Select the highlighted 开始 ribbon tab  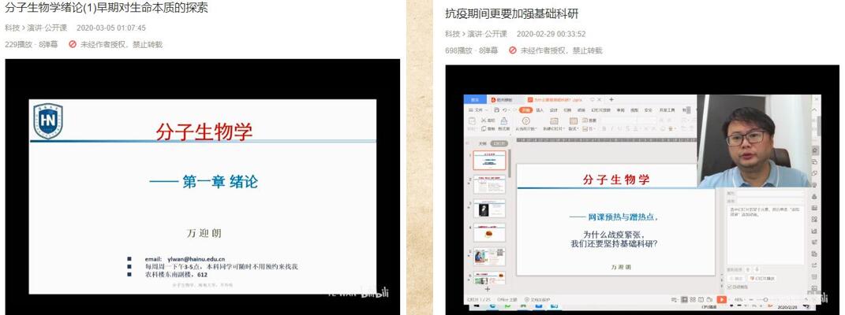click(x=526, y=109)
